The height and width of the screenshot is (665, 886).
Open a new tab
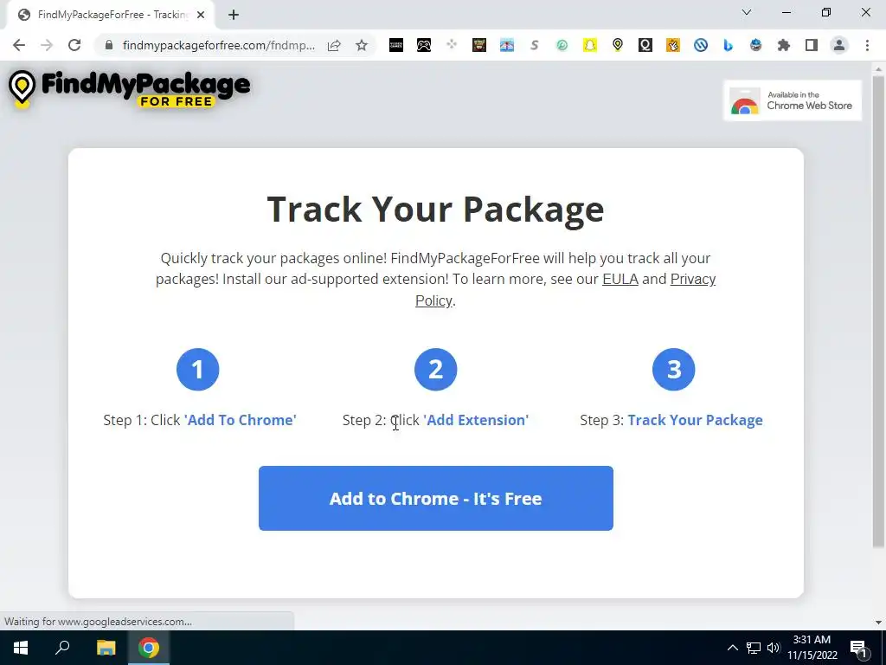click(x=234, y=15)
